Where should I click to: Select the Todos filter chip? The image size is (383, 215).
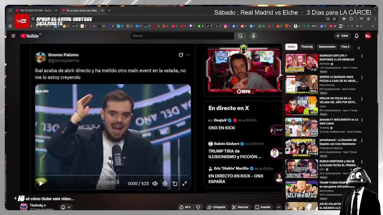point(291,47)
